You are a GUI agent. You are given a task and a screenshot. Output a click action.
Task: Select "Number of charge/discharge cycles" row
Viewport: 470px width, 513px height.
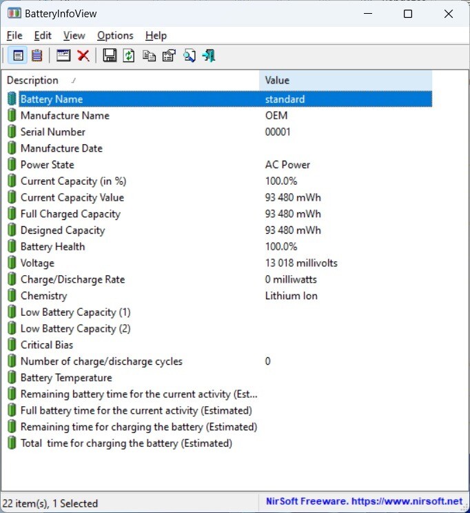(220, 361)
